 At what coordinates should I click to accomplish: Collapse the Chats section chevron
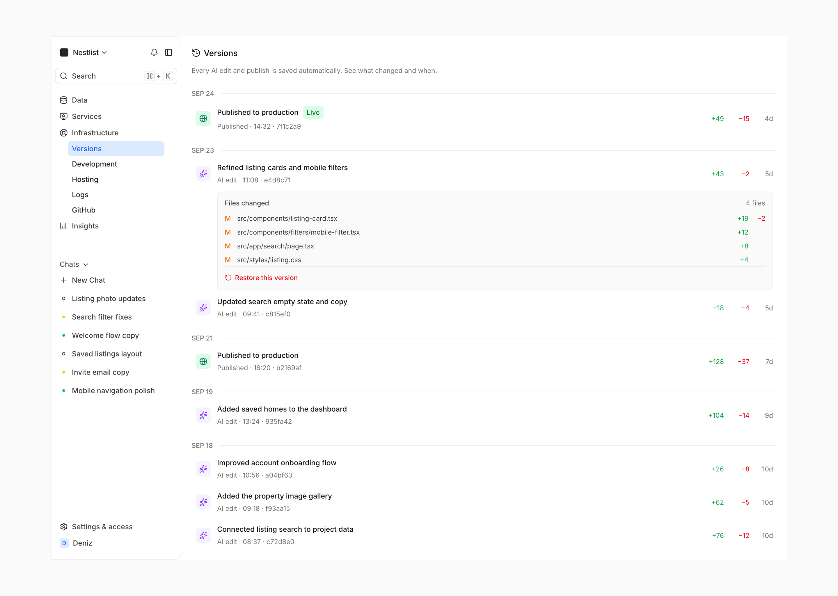pos(86,265)
